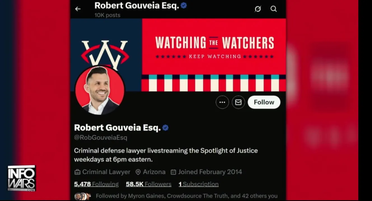This screenshot has height=201, width=372.
Task: Open Followed by Myron Gaines mutuals line
Action: [186, 196]
